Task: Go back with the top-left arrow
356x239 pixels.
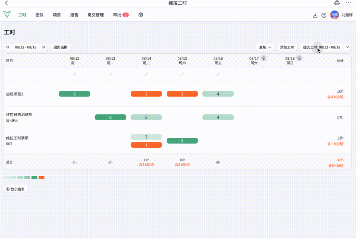Action: tap(6, 3)
